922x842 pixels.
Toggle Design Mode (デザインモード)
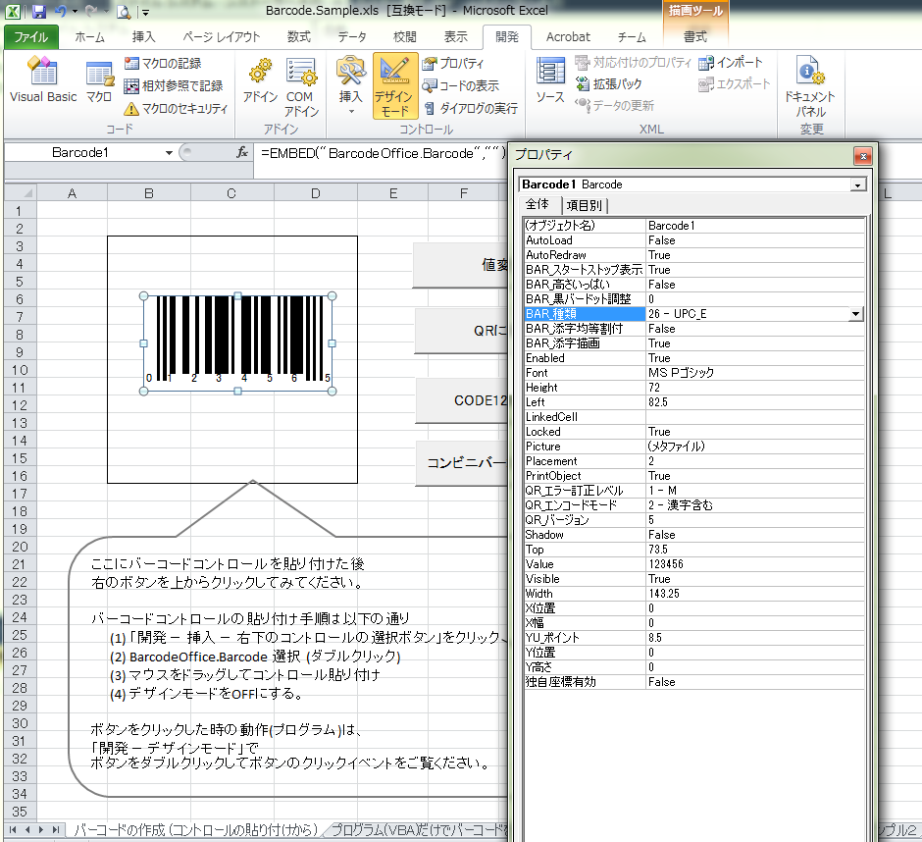click(x=395, y=86)
